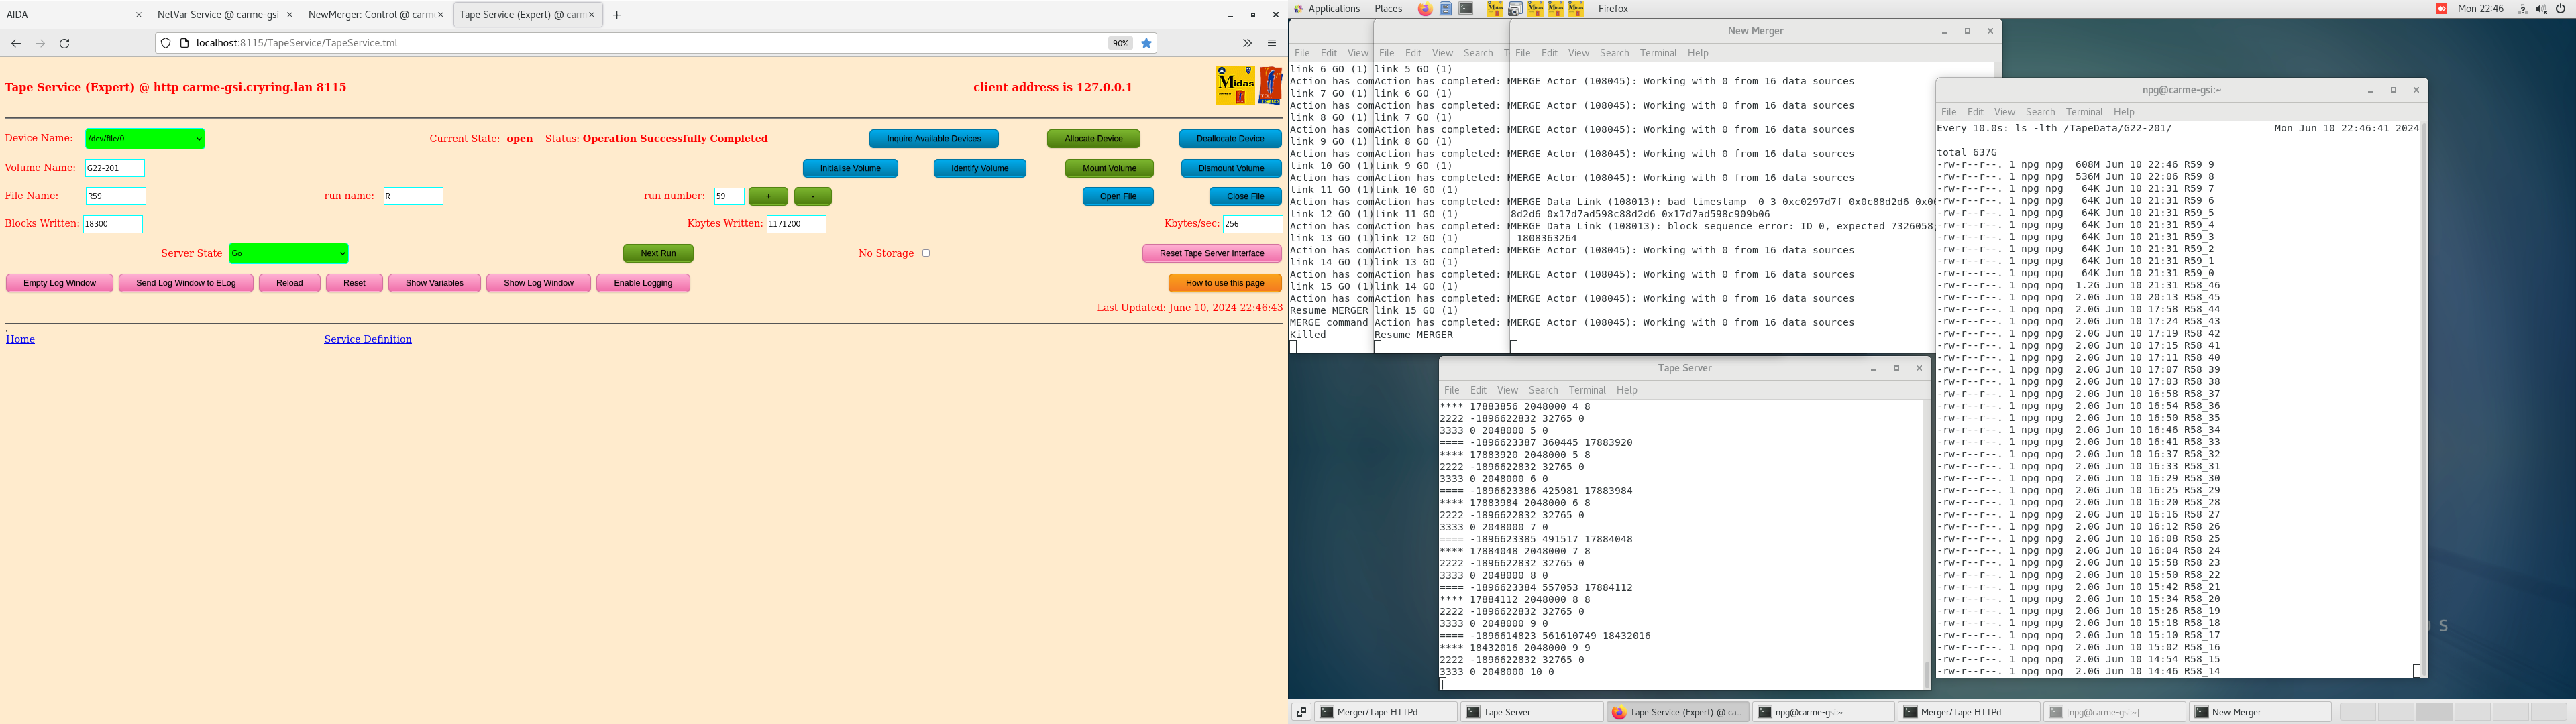Reload the page in Firefox

tap(65, 43)
